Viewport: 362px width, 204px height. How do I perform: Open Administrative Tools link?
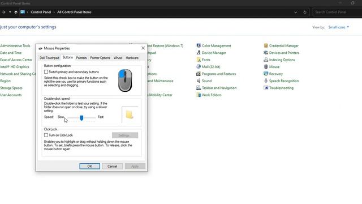point(15,46)
